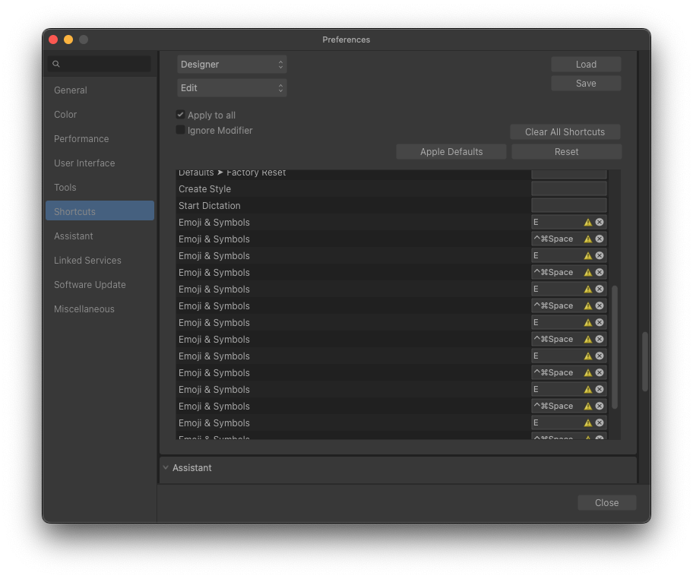This screenshot has width=693, height=579.
Task: Uncheck the Apply to all checkbox
Action: 180,115
